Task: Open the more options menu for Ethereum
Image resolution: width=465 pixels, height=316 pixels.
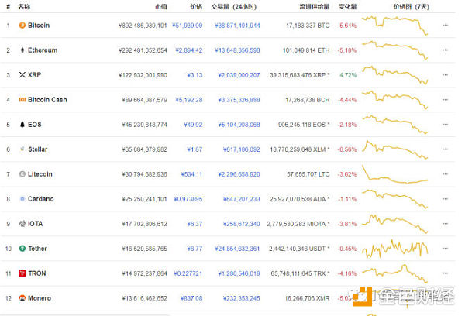Action: (445, 50)
